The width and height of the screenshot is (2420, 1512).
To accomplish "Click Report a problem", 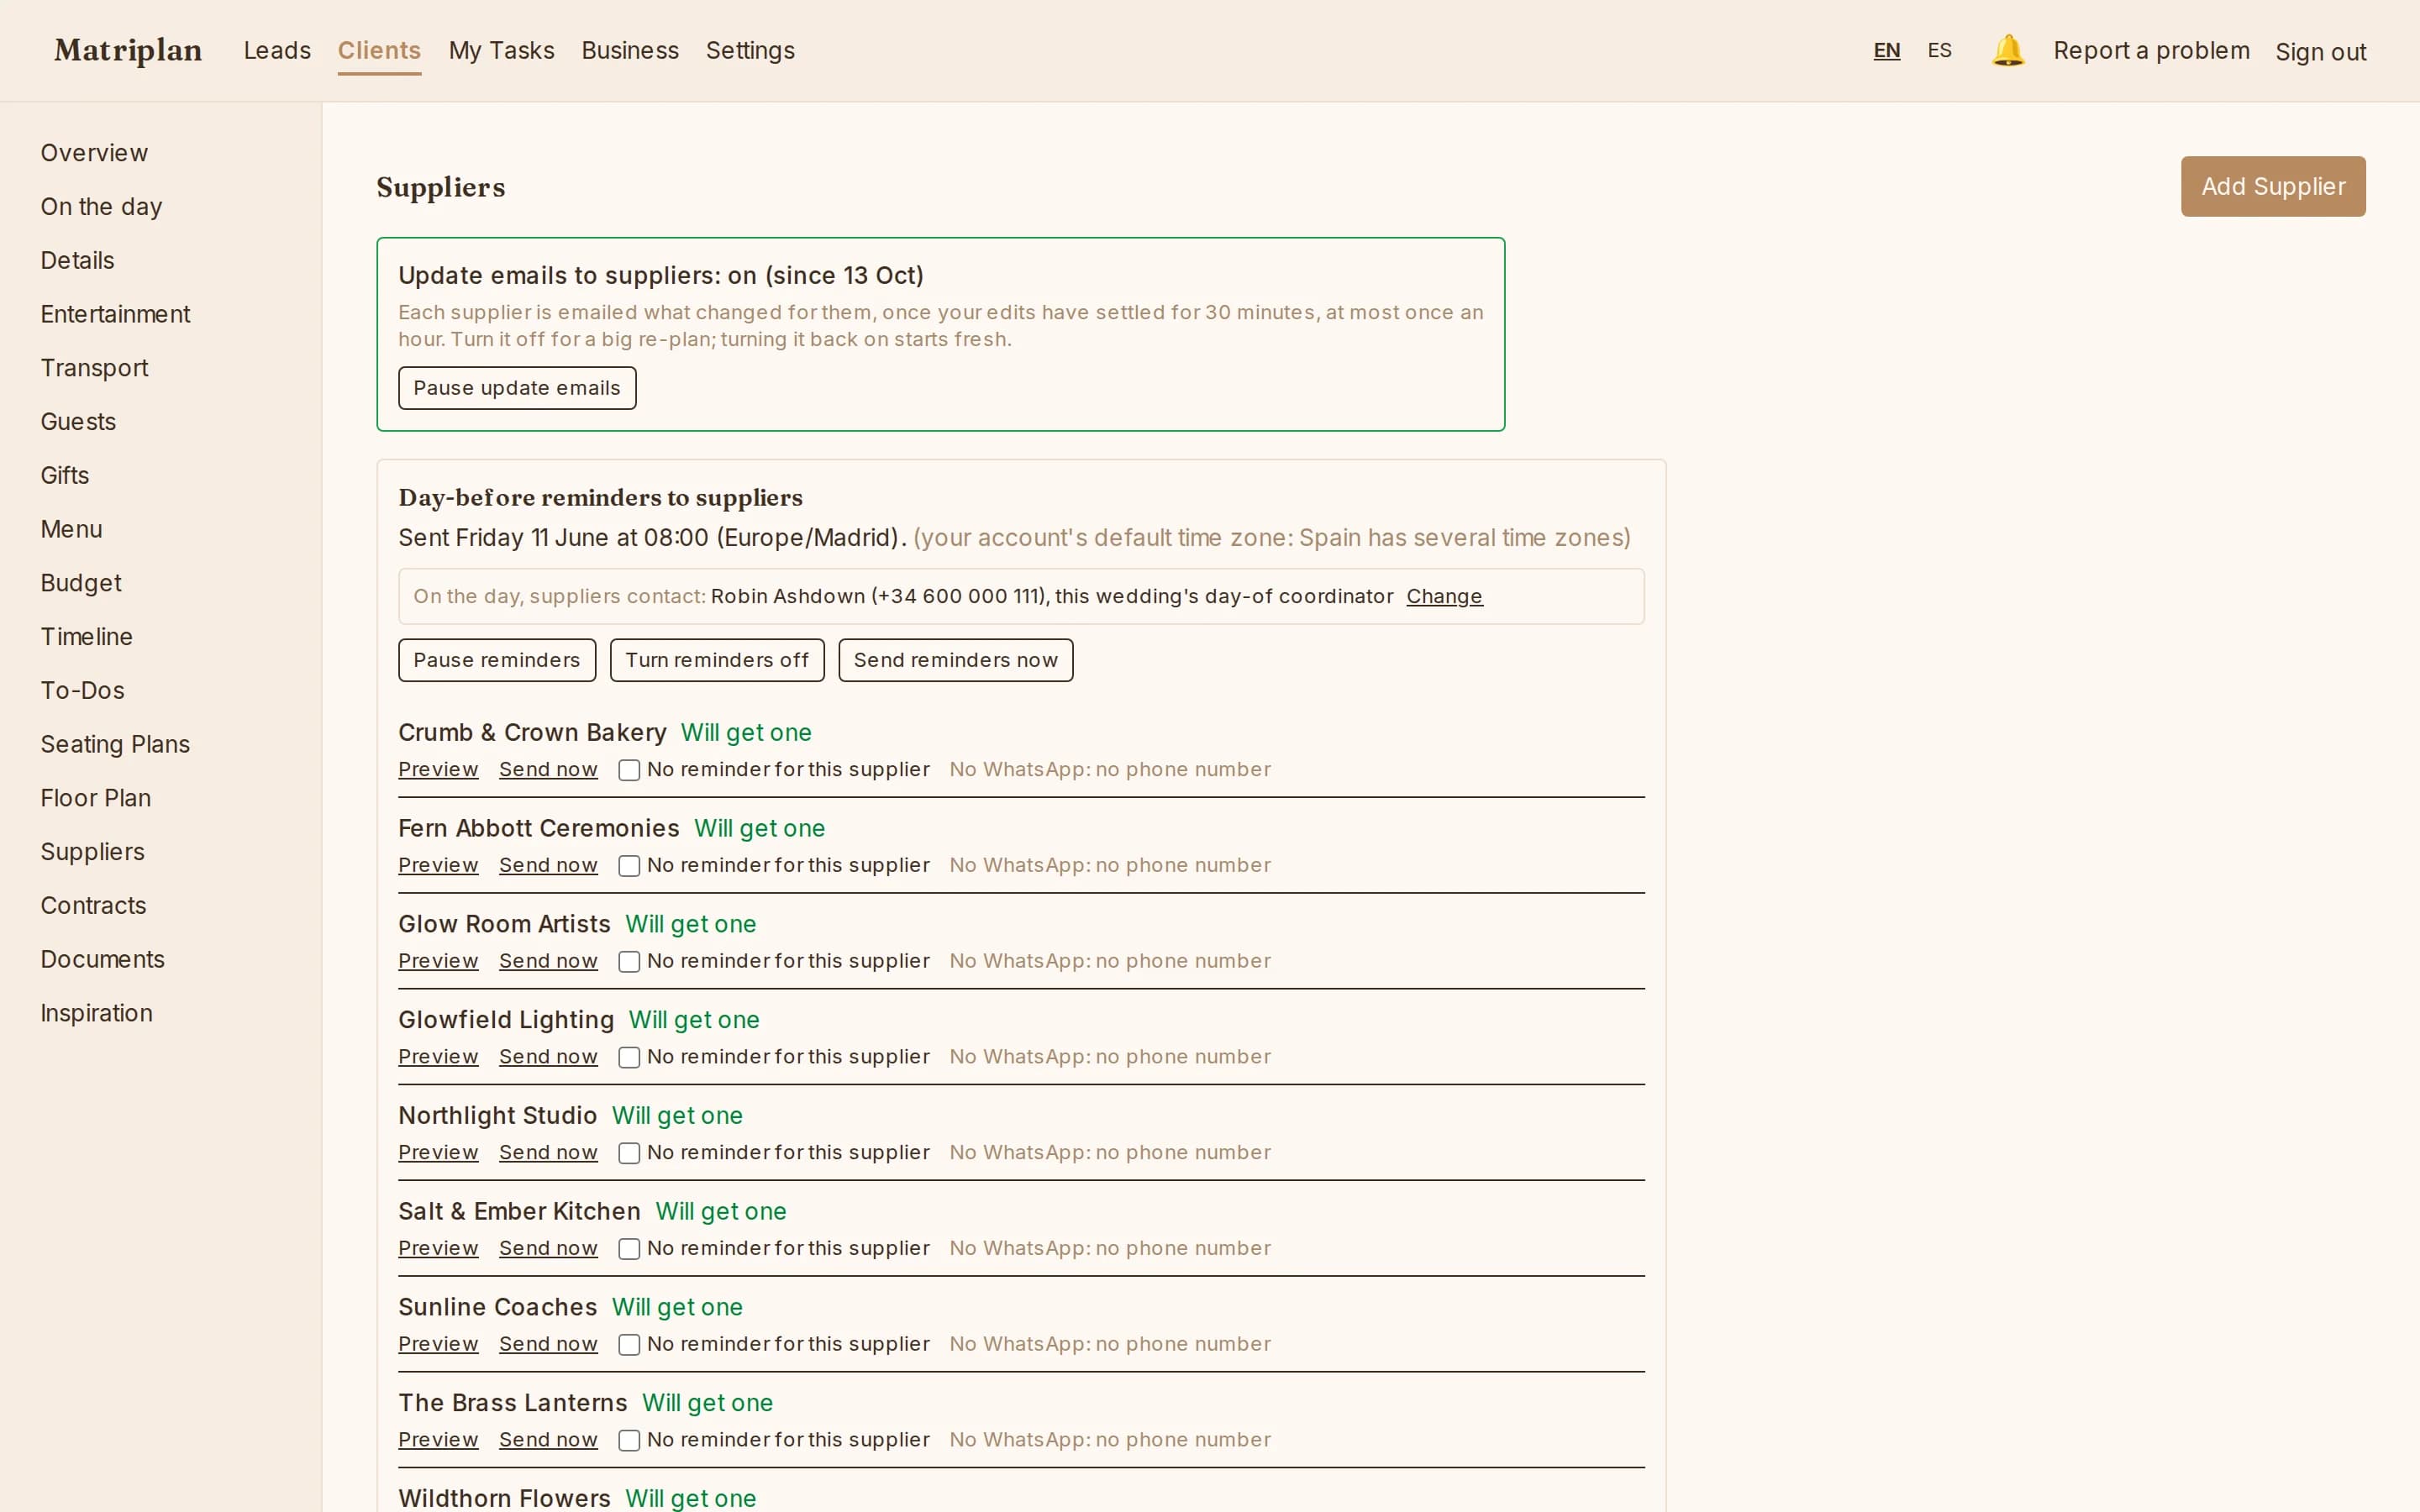I will tap(2151, 50).
